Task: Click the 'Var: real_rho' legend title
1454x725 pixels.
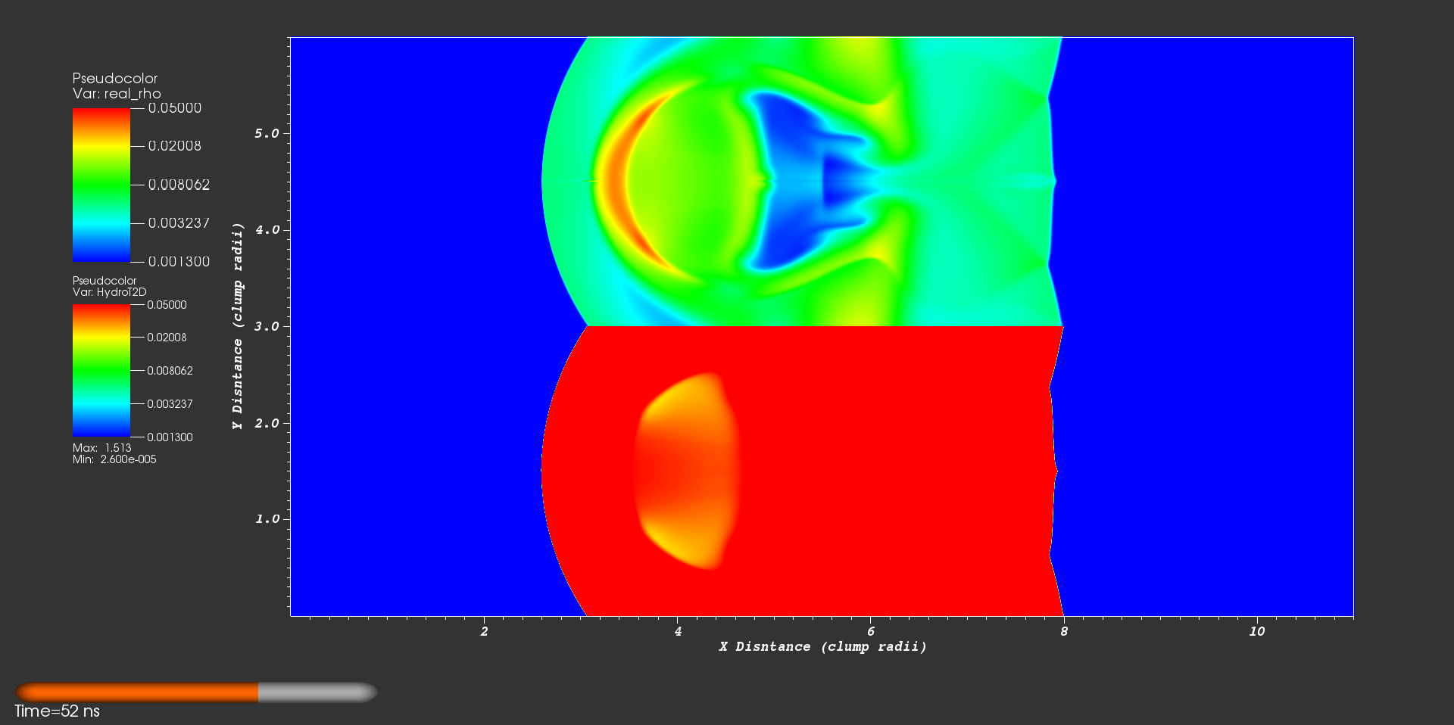Action: pyautogui.click(x=117, y=94)
